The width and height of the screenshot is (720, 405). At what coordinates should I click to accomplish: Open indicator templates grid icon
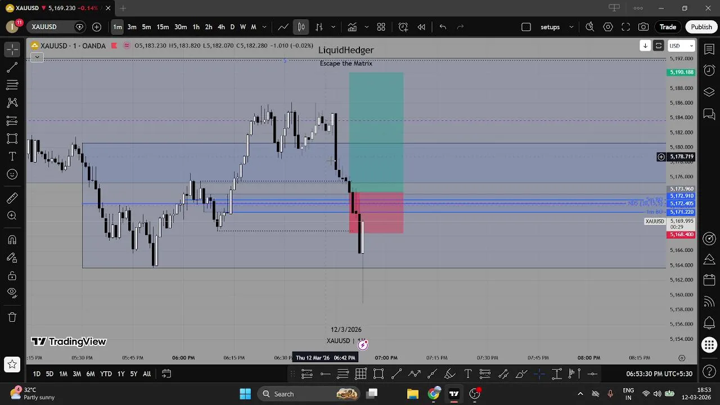[381, 27]
